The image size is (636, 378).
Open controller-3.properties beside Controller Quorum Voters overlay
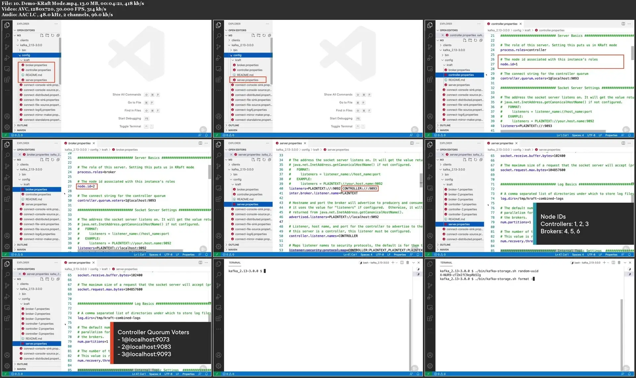click(39, 334)
